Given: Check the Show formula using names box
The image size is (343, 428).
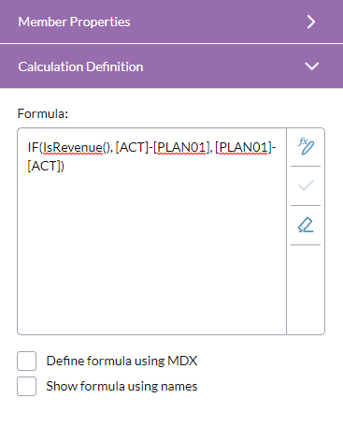Looking at the screenshot, I should click(26, 386).
